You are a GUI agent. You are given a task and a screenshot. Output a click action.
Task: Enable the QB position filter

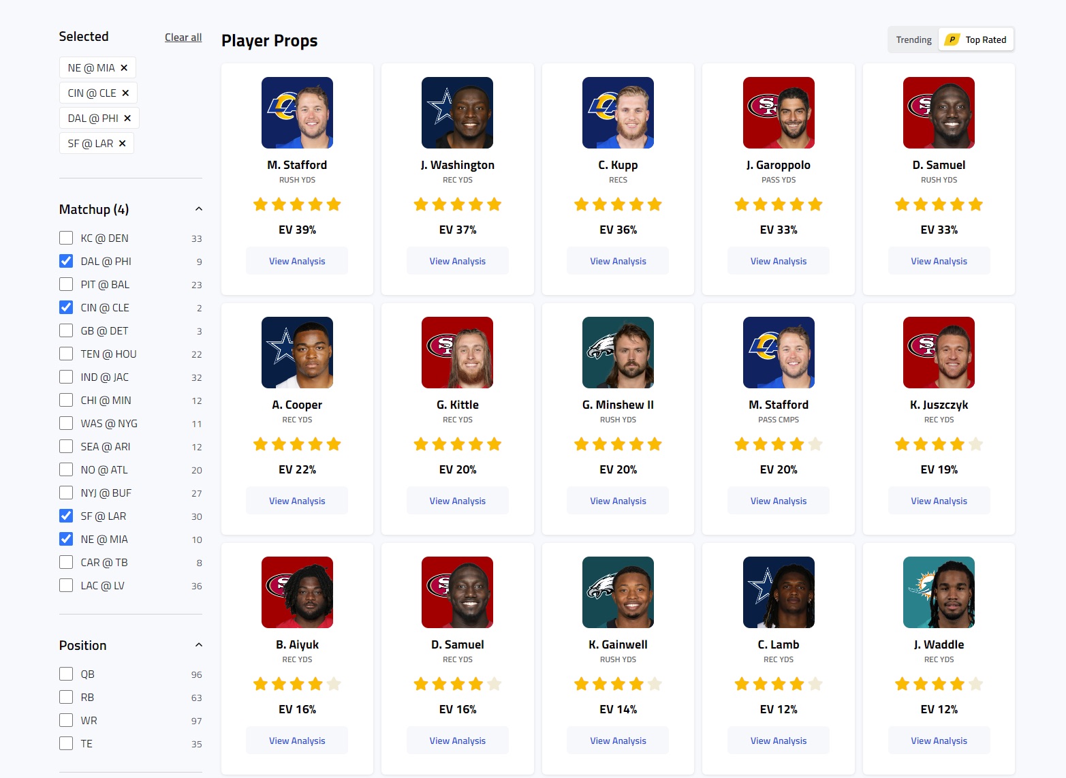[x=66, y=674]
